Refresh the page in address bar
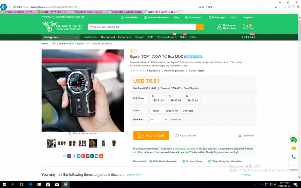Viewport: 301px width, 188px height. tap(203, 7)
